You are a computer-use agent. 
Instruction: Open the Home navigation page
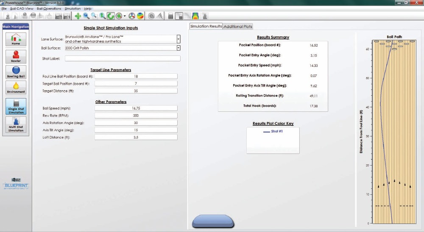pyautogui.click(x=16, y=39)
